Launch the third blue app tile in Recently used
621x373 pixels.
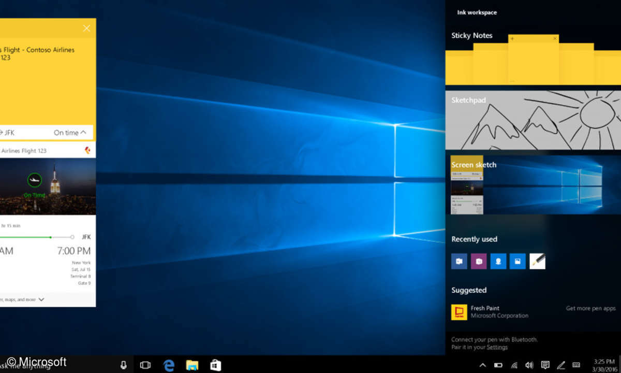coord(498,261)
